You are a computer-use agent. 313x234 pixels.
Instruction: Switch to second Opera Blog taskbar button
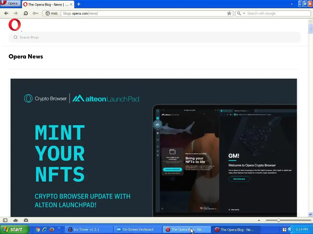(x=236, y=229)
